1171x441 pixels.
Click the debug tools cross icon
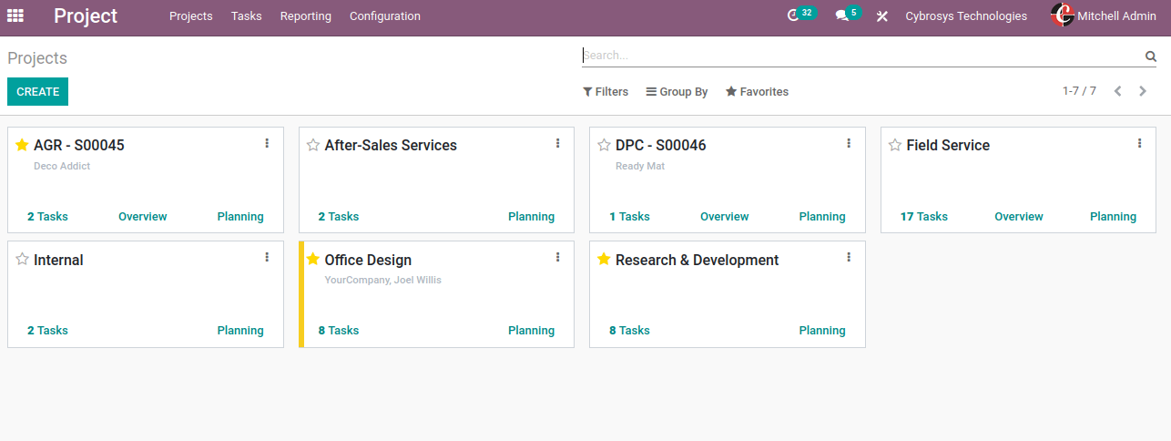(881, 16)
